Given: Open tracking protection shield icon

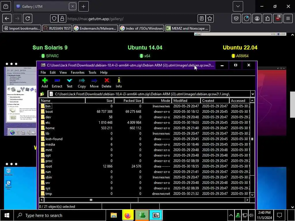Looking at the screenshot, I should 54,18.
